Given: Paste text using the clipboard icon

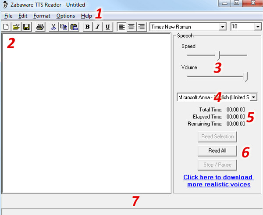Looking at the screenshot, I should pos(74,27).
